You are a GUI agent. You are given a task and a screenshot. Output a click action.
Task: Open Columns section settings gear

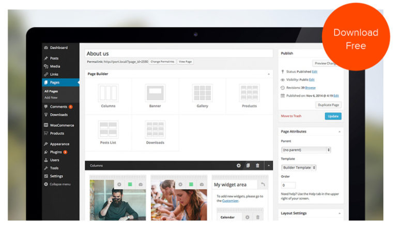[238, 166]
